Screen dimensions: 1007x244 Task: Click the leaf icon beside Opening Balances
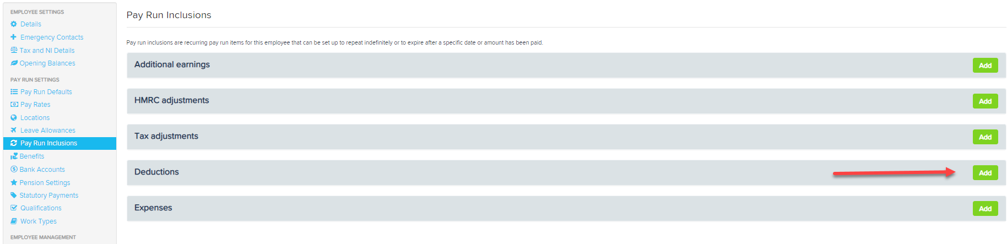click(14, 63)
